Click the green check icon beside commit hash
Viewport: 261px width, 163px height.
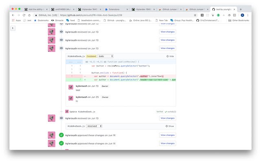point(166,112)
